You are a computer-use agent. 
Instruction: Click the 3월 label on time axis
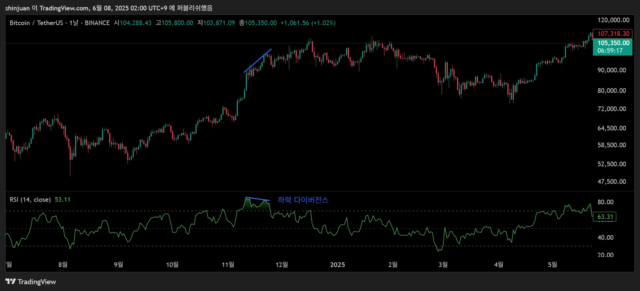point(443,264)
